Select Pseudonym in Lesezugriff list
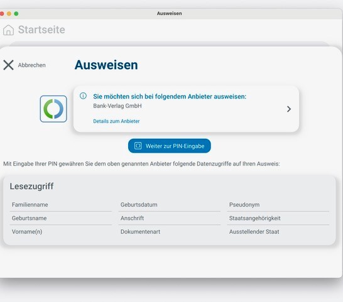This screenshot has width=343, height=302. coord(278,205)
